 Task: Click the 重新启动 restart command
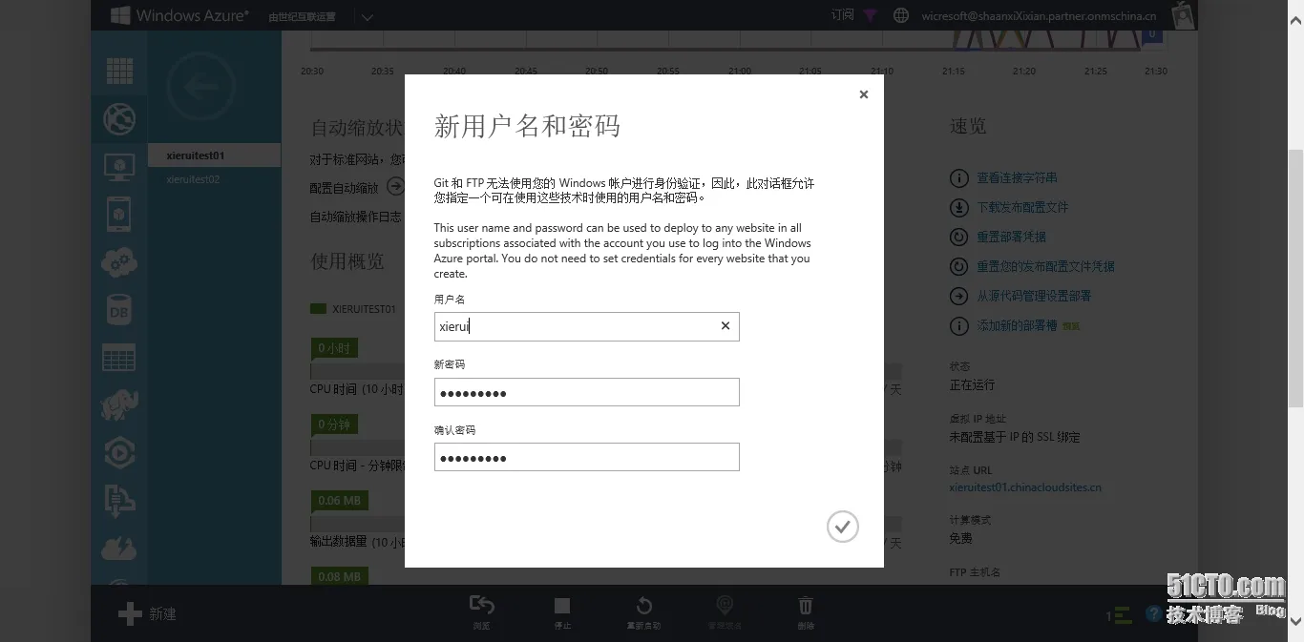coord(643,612)
